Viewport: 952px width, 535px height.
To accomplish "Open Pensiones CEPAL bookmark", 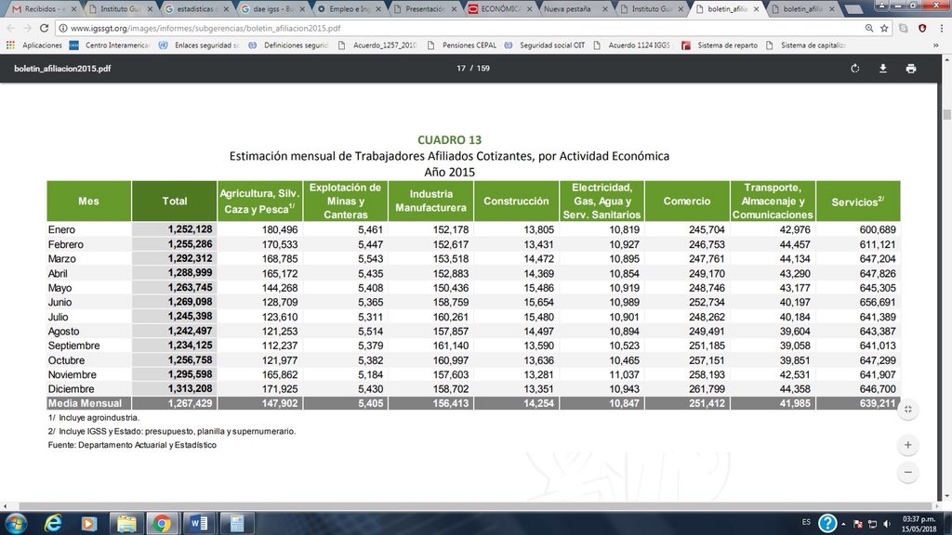I will click(x=461, y=45).
